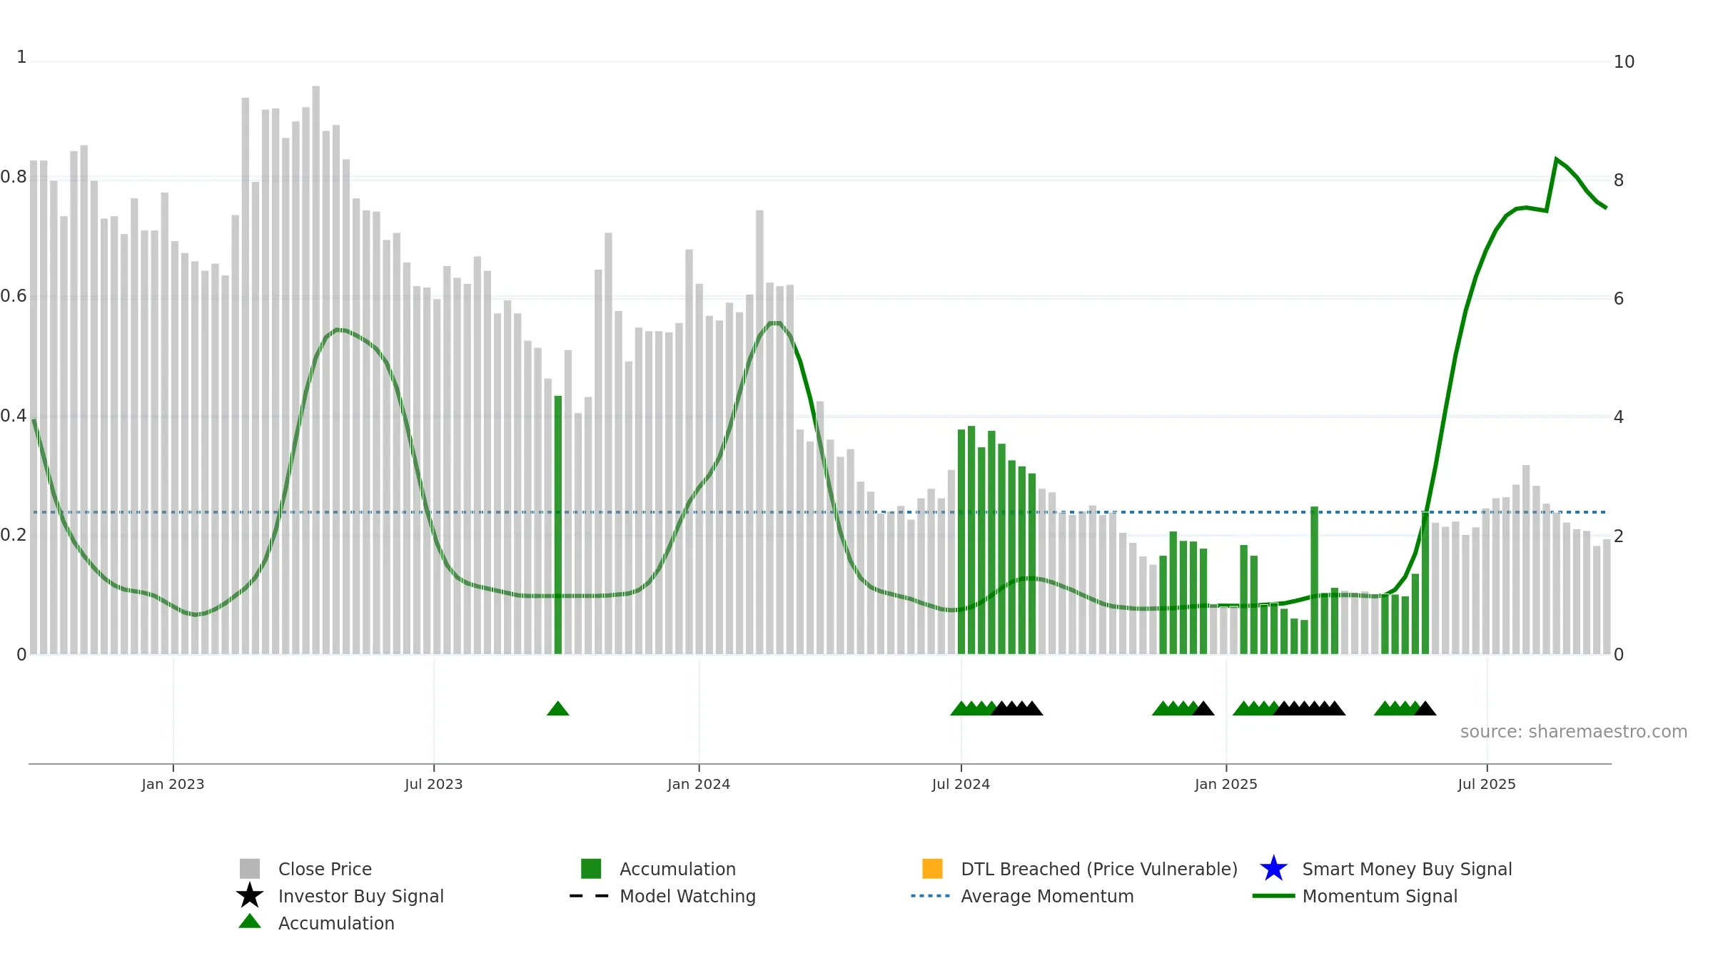Toggle the Model Watching legend label
1713x963 pixels.
[x=687, y=896]
